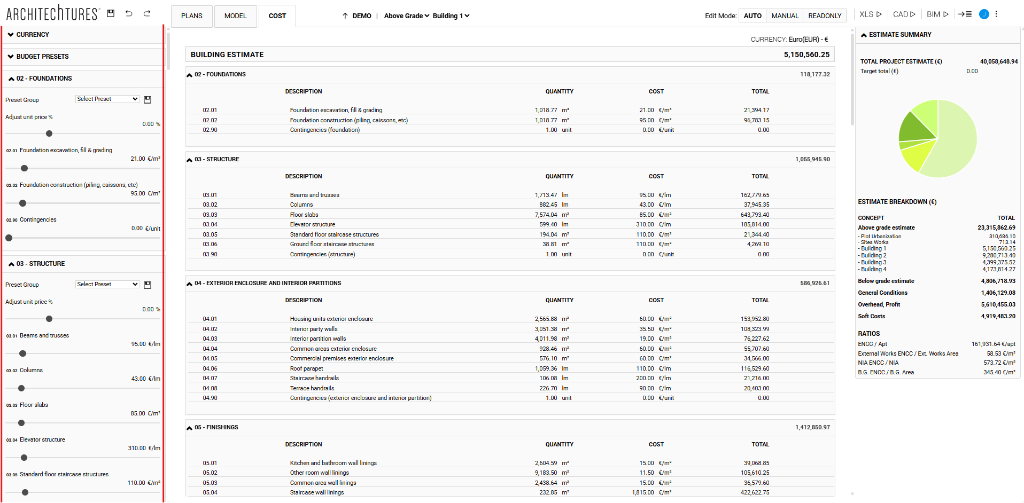Switch to the MODEL tab
The image size is (1024, 503).
pos(235,15)
